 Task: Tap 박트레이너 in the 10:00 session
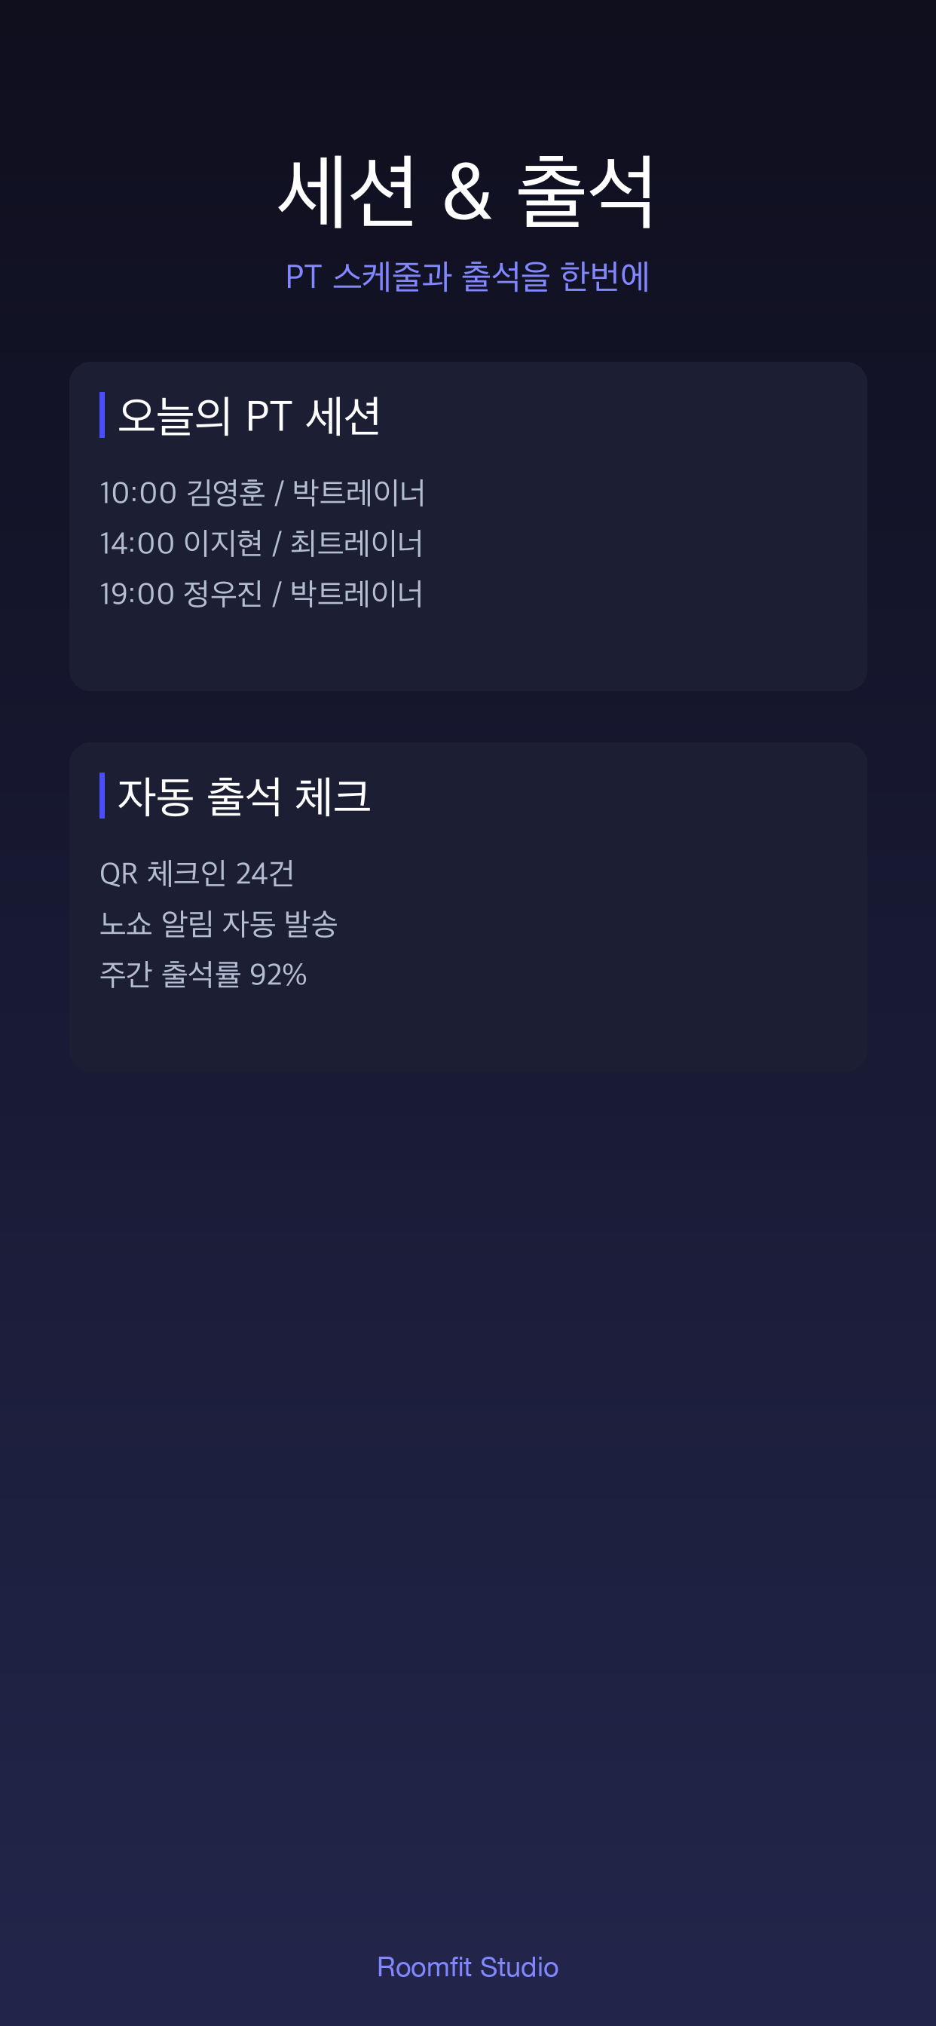(x=359, y=493)
